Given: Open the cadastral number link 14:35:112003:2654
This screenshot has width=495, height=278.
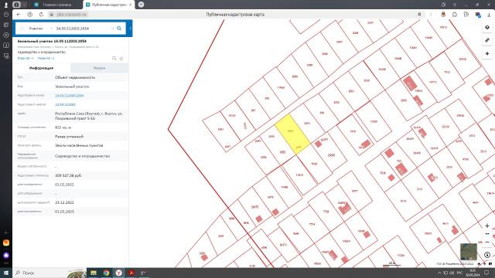Looking at the screenshot, I should point(69,96).
